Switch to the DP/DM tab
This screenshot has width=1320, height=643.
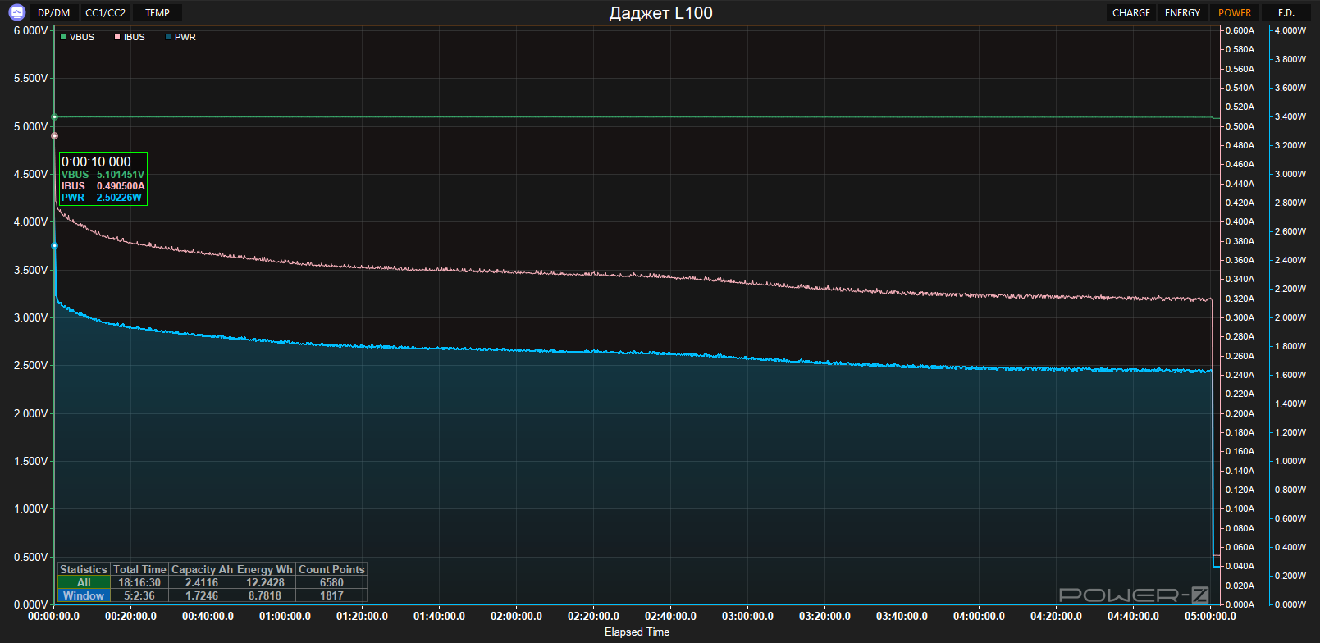54,12
